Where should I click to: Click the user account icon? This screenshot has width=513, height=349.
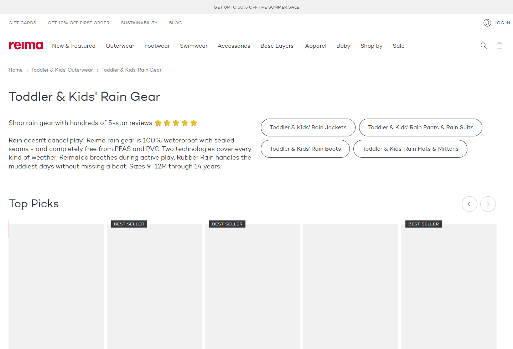coord(487,23)
